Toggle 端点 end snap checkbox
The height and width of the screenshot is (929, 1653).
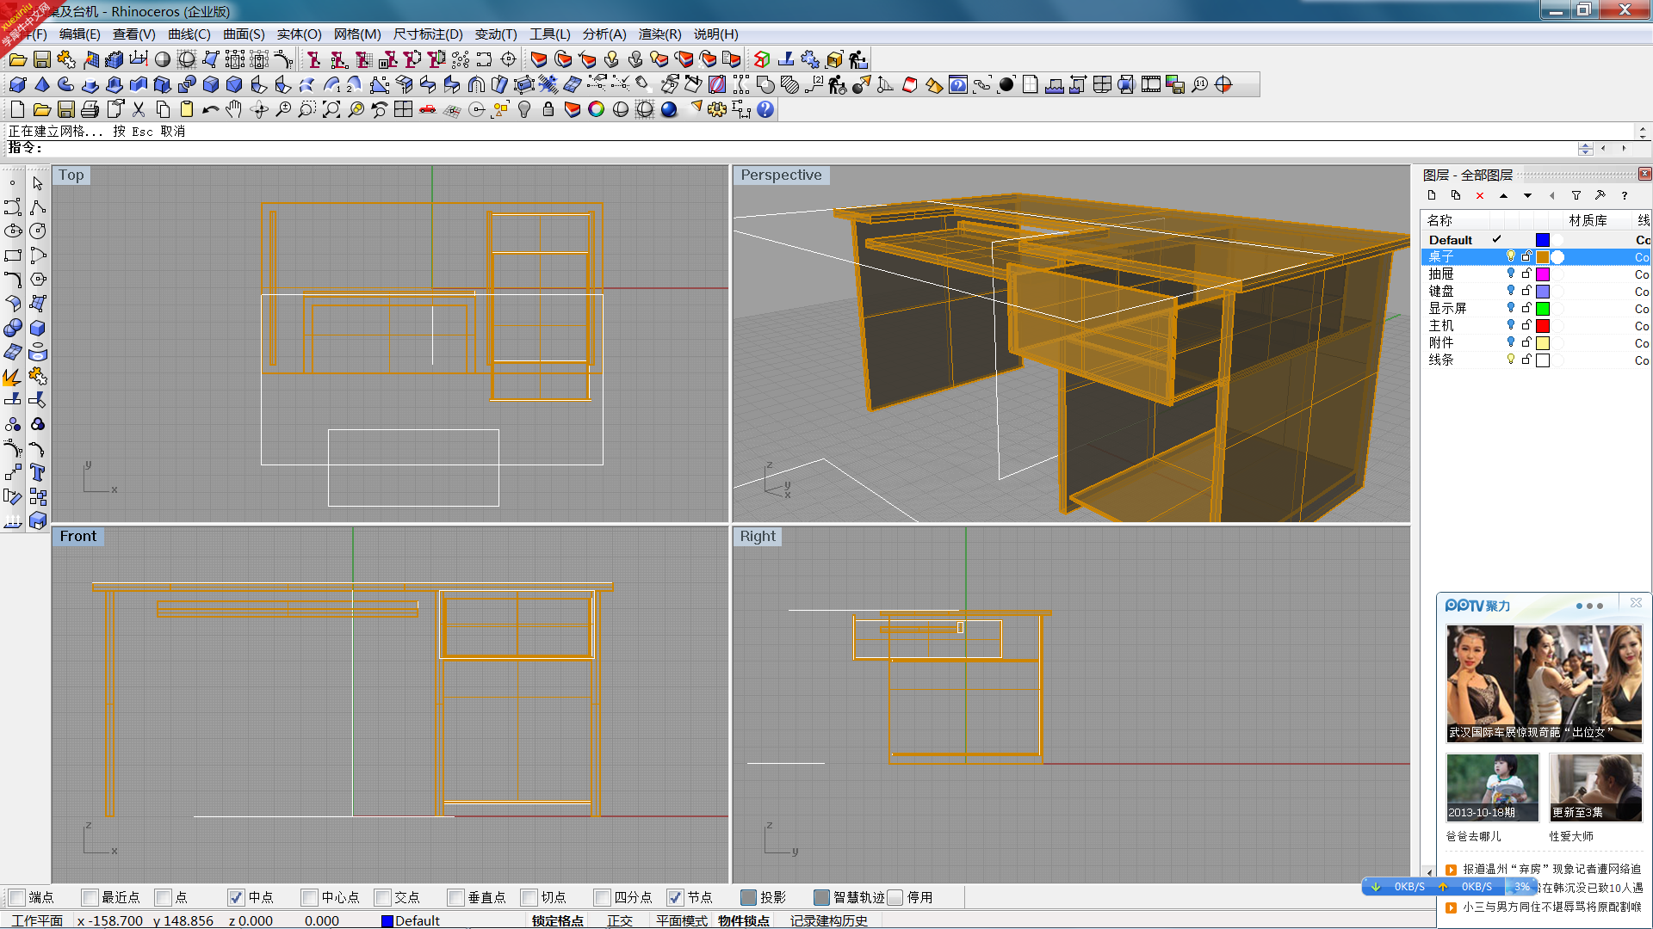17,897
